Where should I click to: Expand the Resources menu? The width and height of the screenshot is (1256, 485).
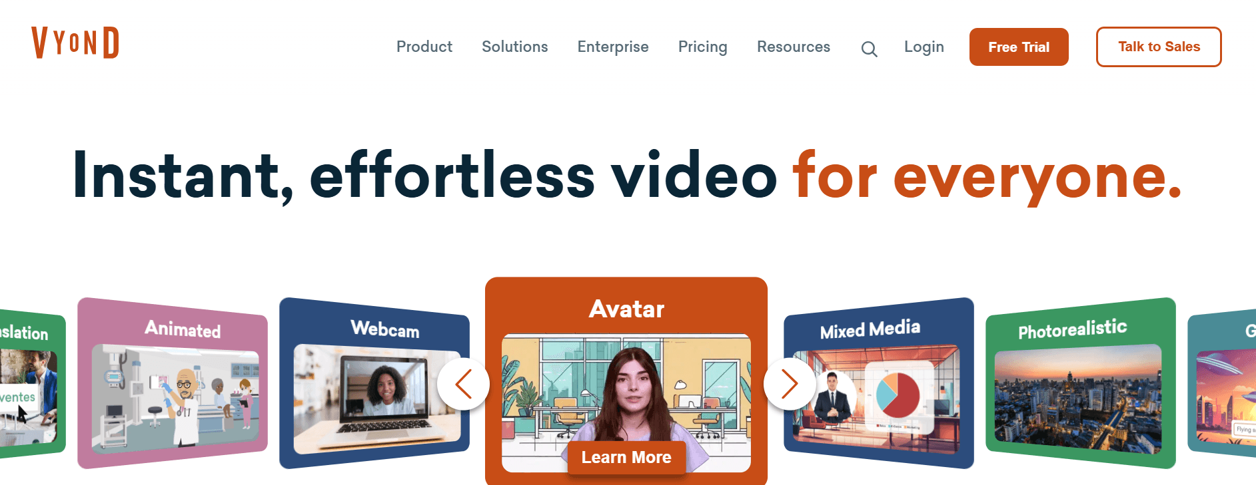click(x=794, y=47)
